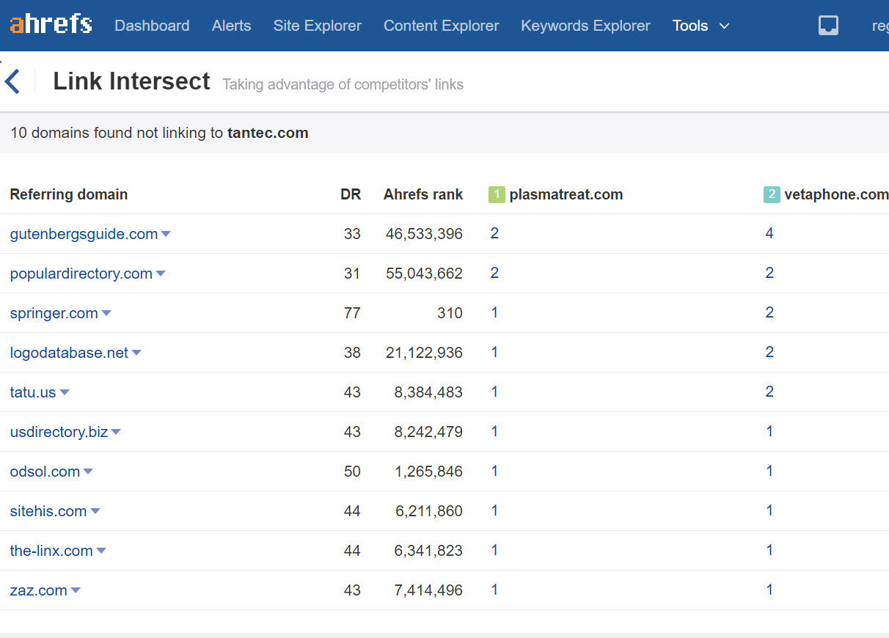Expand the sitehis.com dropdown arrow
Image resolution: width=889 pixels, height=638 pixels.
point(95,511)
